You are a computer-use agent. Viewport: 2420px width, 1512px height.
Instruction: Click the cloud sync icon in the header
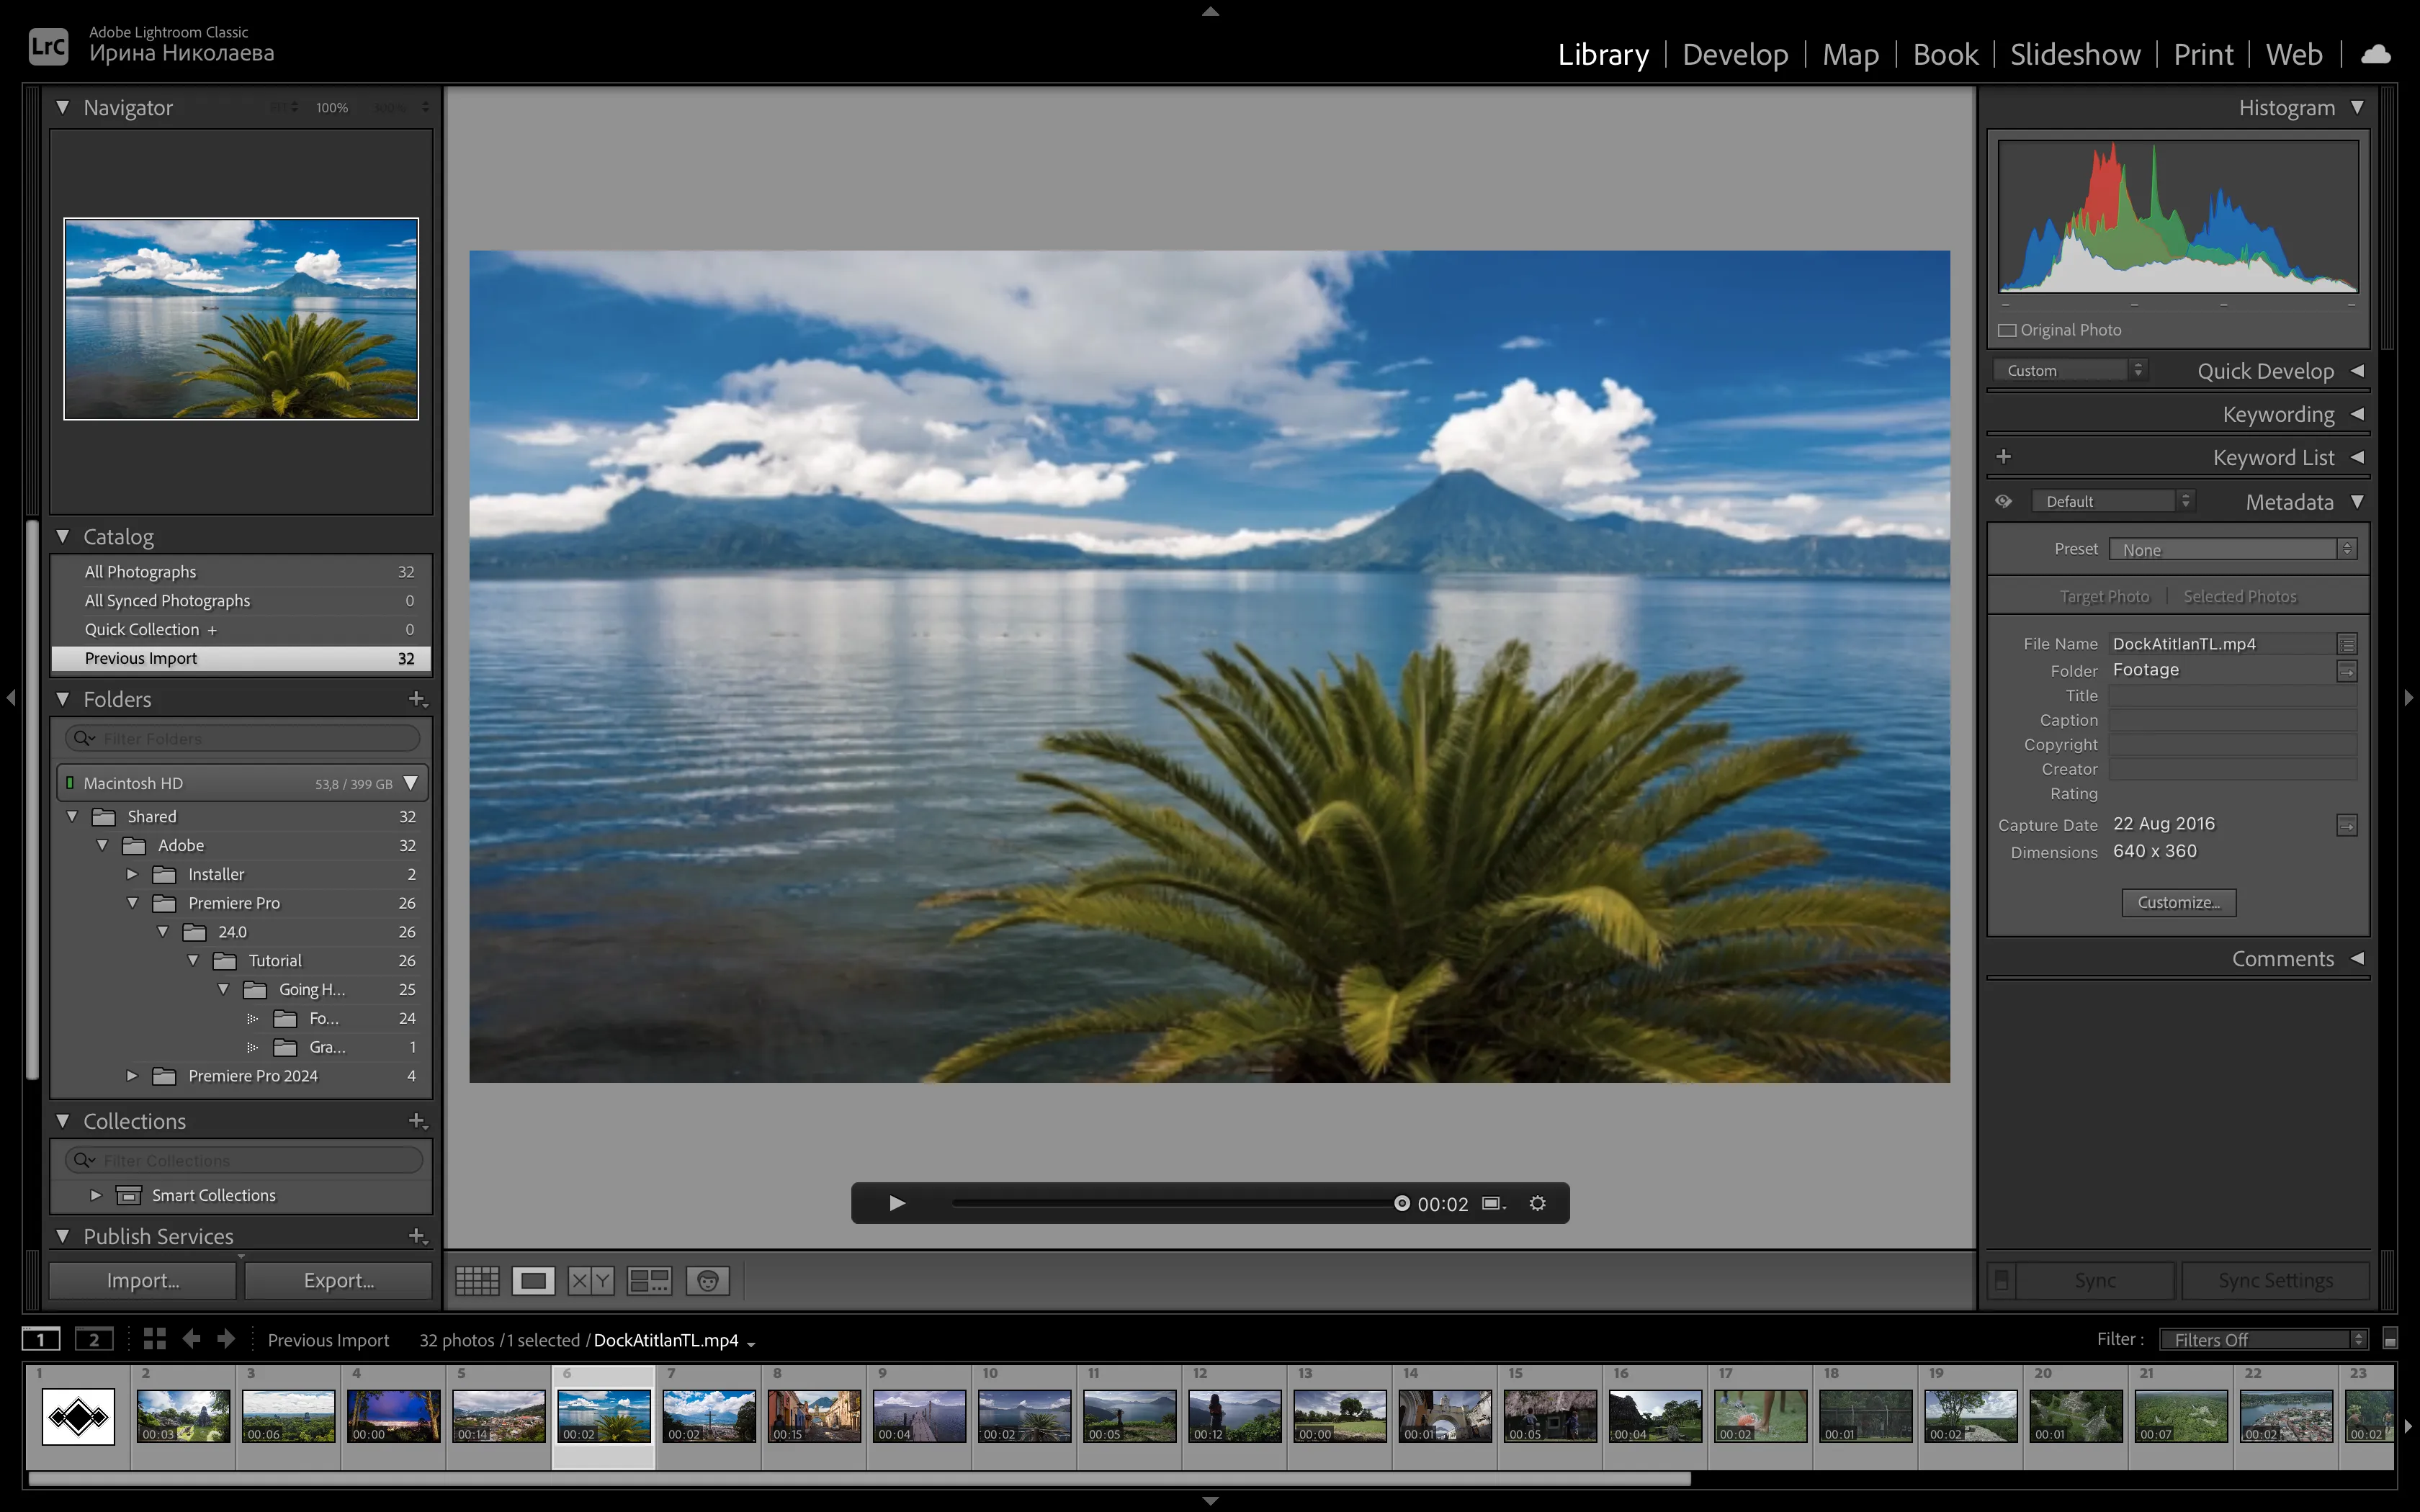tap(2376, 53)
